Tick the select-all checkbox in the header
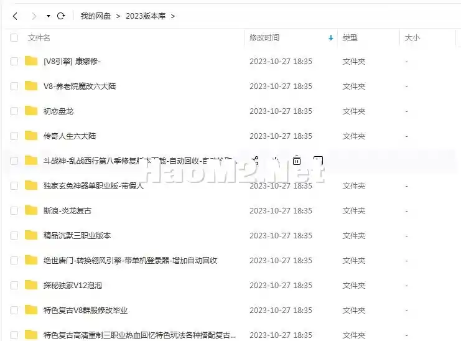The height and width of the screenshot is (341, 461). (14, 37)
